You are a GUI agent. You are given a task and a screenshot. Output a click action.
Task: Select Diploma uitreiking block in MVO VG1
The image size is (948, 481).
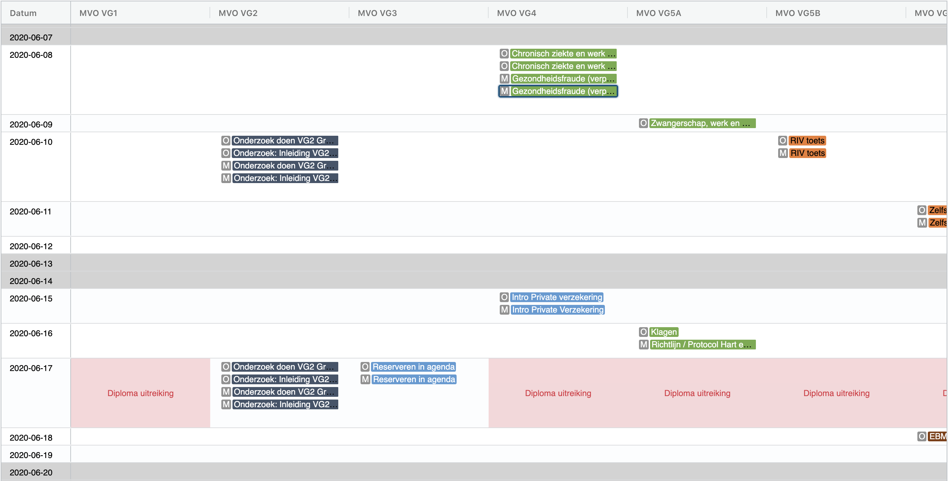coord(140,393)
